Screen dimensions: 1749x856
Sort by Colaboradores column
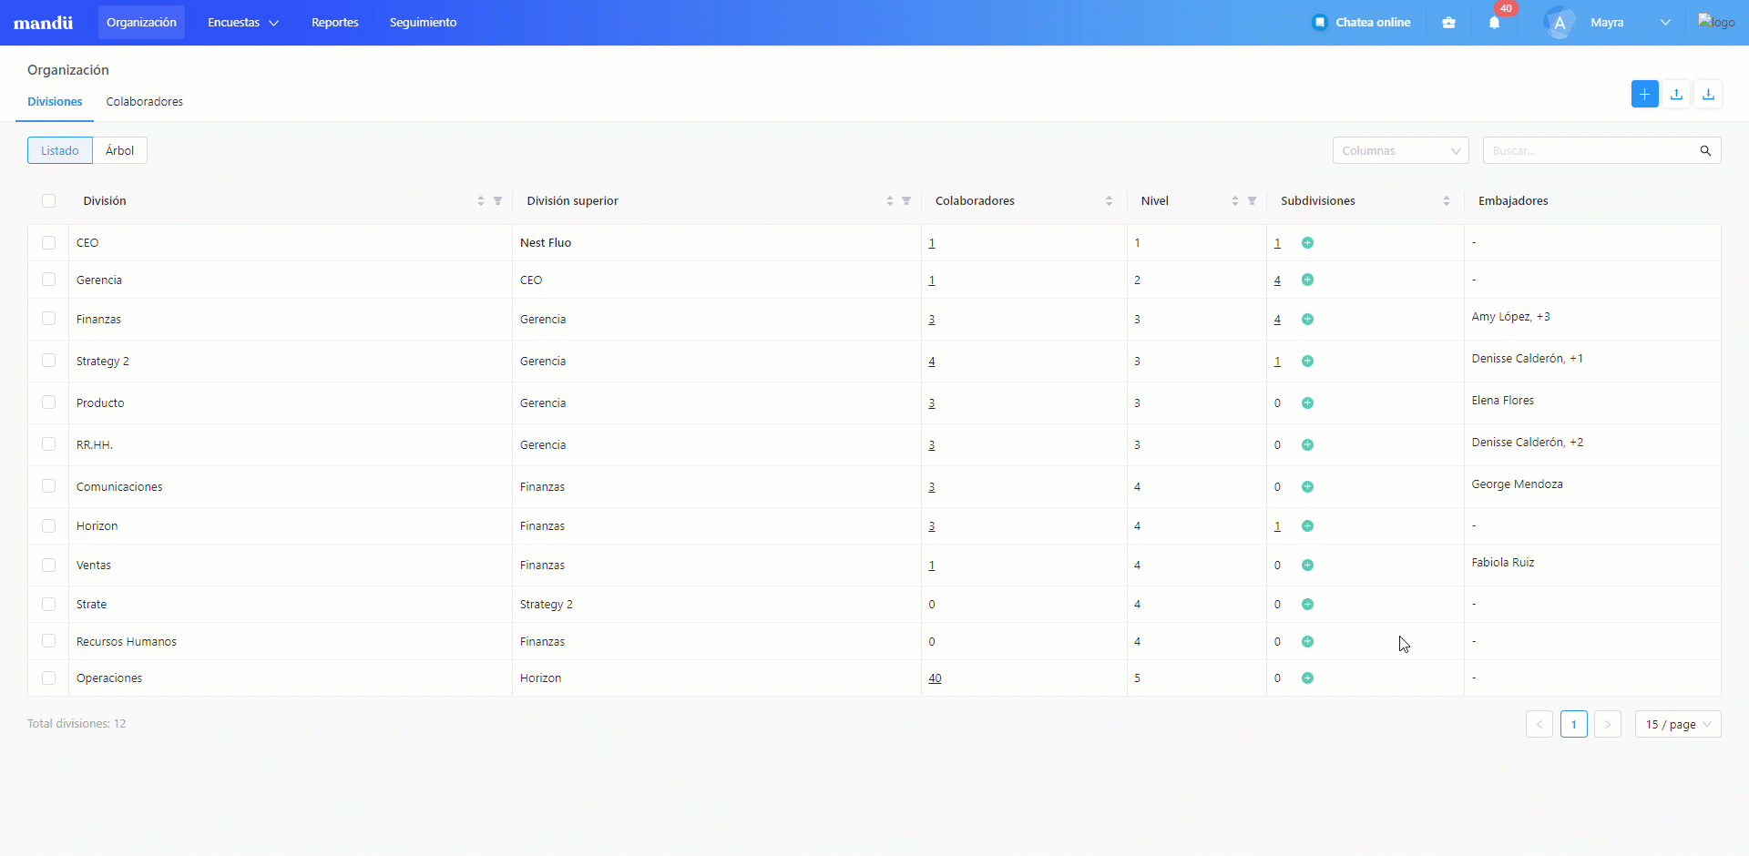(1109, 201)
